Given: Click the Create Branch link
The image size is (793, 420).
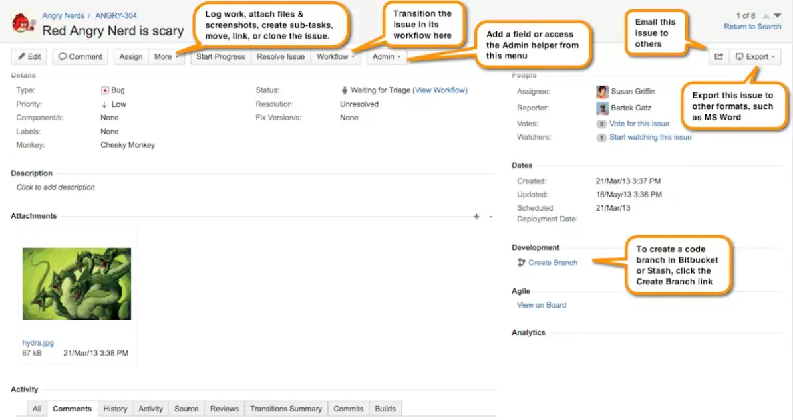Looking at the screenshot, I should pyautogui.click(x=553, y=262).
